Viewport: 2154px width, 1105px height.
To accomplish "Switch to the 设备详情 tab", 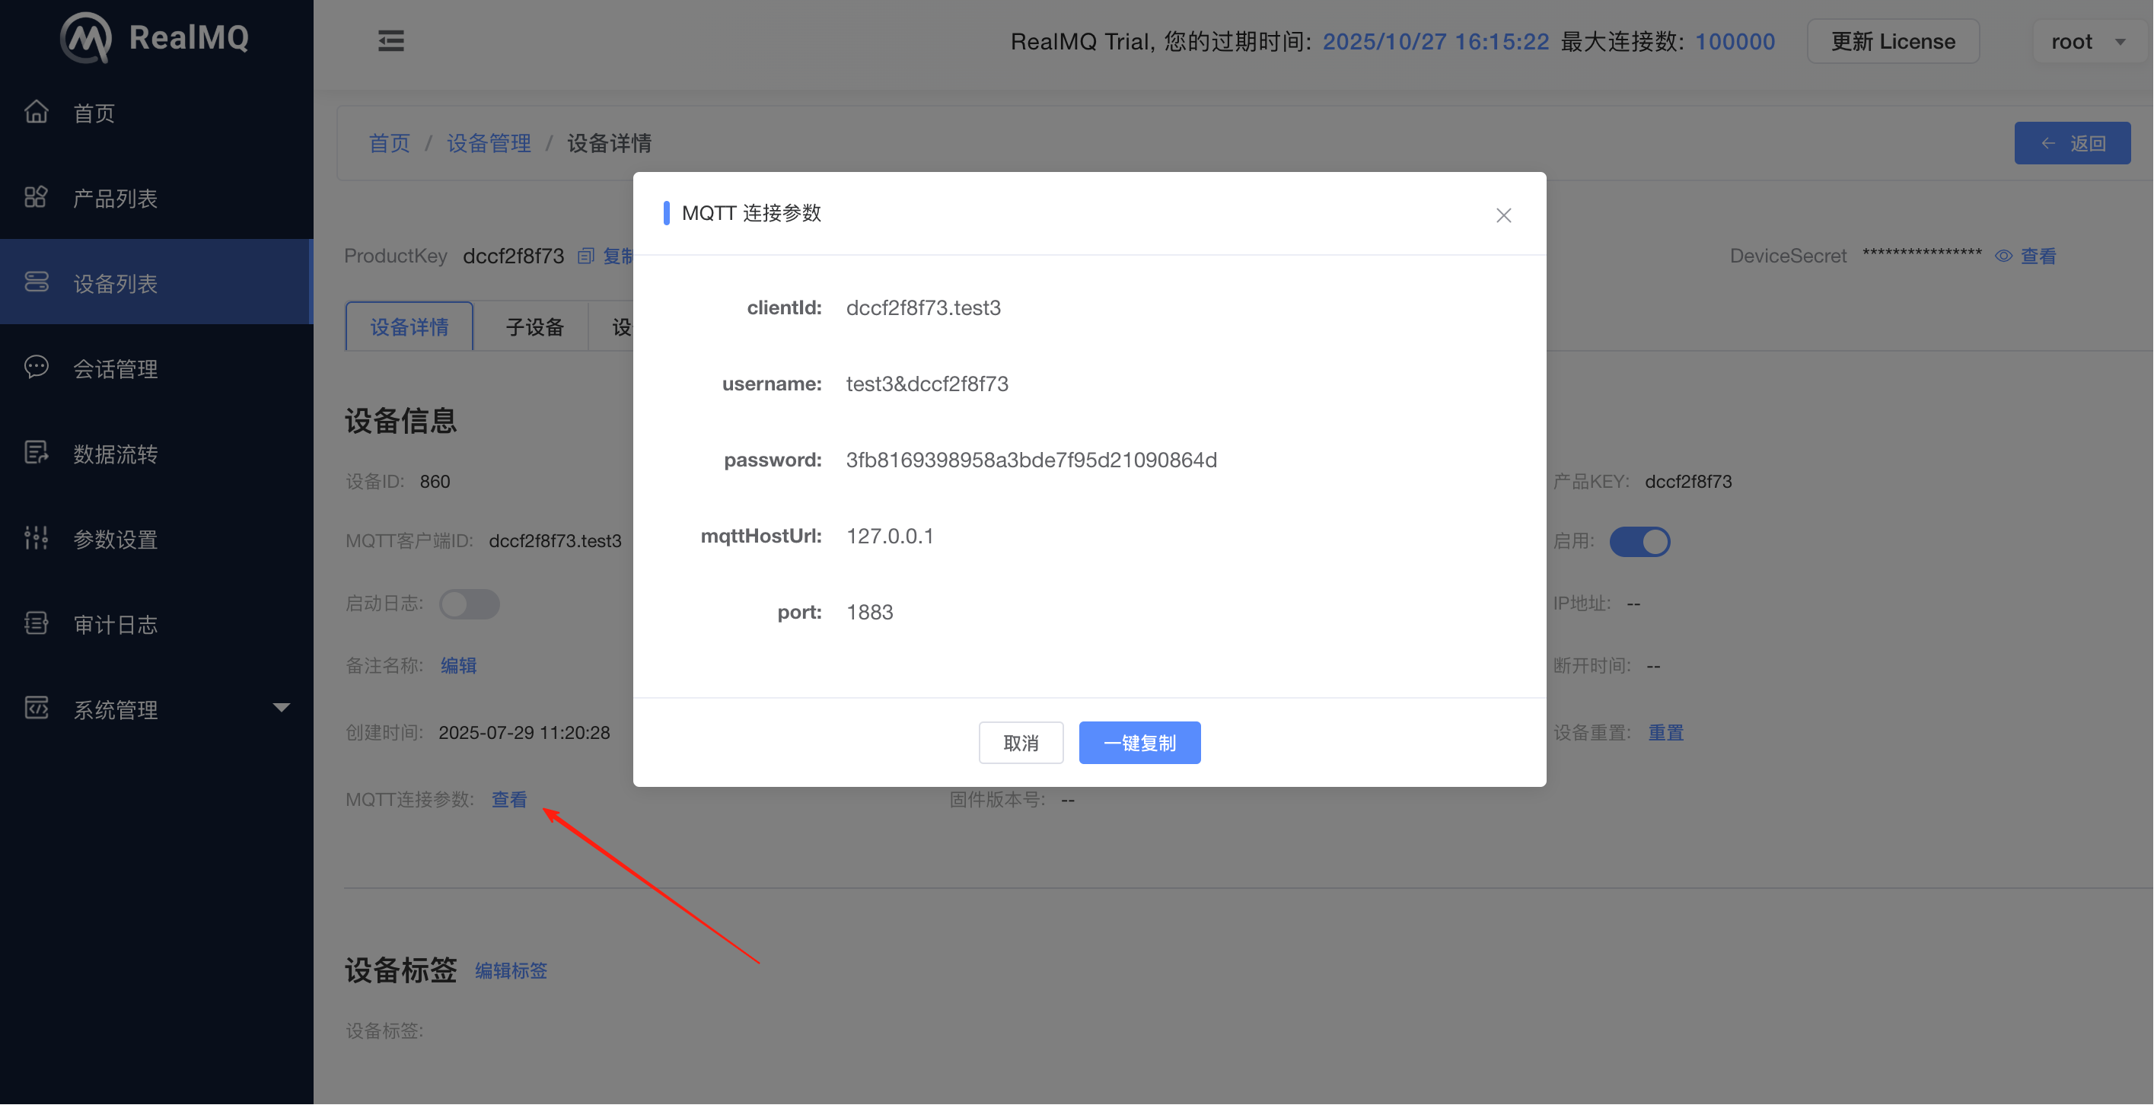I will click(x=409, y=326).
